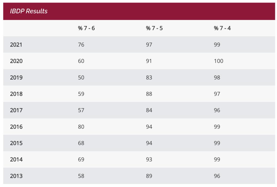277x187 pixels.
Task: Select the 2016 row label
Action: pos(16,127)
